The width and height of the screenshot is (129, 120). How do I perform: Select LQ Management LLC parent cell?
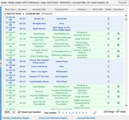[x=62, y=51]
